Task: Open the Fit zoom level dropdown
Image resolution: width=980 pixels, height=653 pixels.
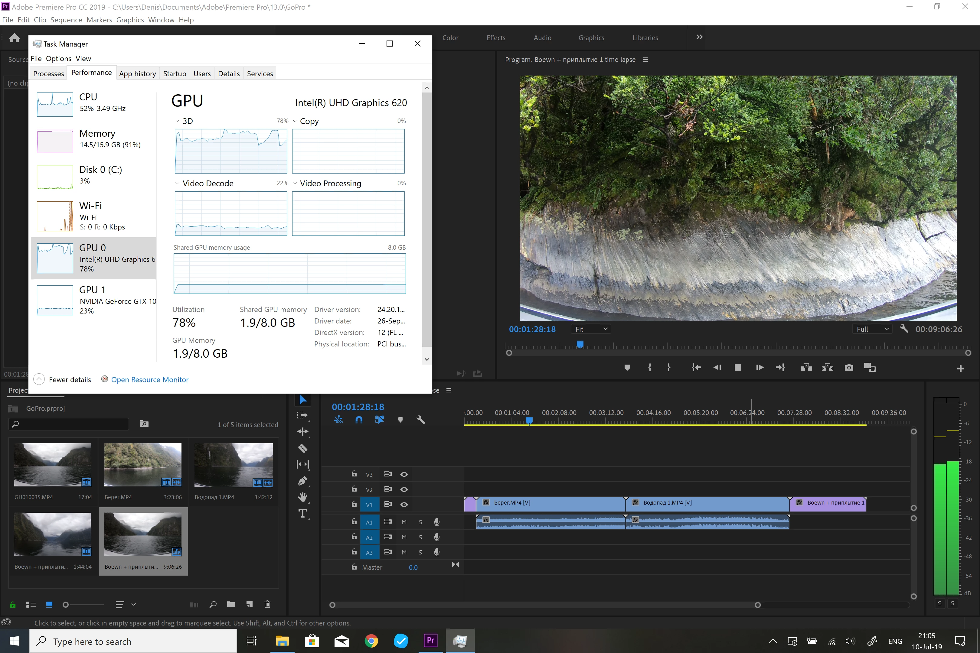Action: click(591, 329)
